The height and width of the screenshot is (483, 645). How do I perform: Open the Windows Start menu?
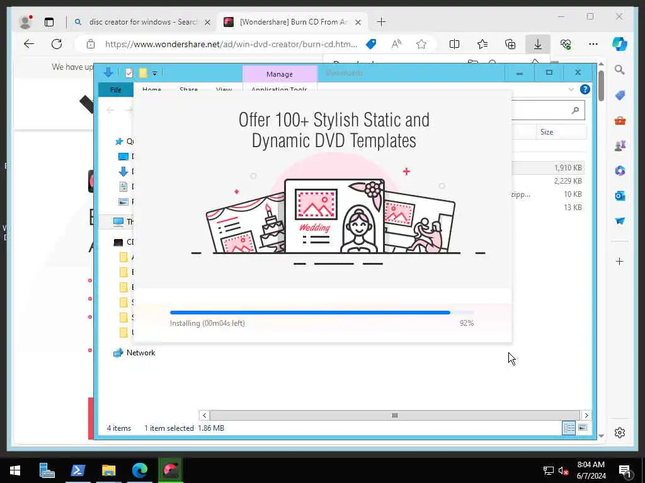click(15, 470)
